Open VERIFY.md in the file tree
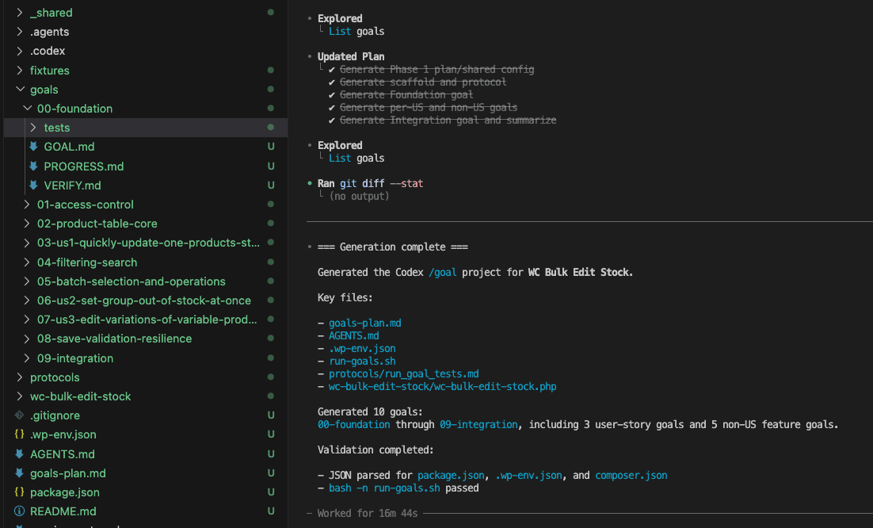 [72, 185]
